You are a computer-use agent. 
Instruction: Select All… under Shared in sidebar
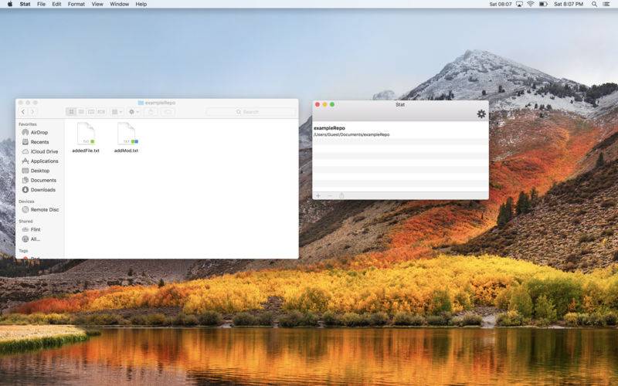click(x=35, y=239)
